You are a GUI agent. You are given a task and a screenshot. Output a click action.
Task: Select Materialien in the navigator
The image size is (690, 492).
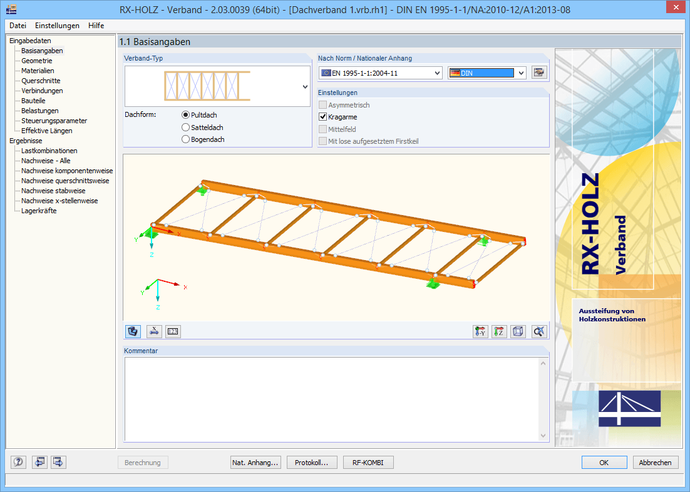click(38, 71)
